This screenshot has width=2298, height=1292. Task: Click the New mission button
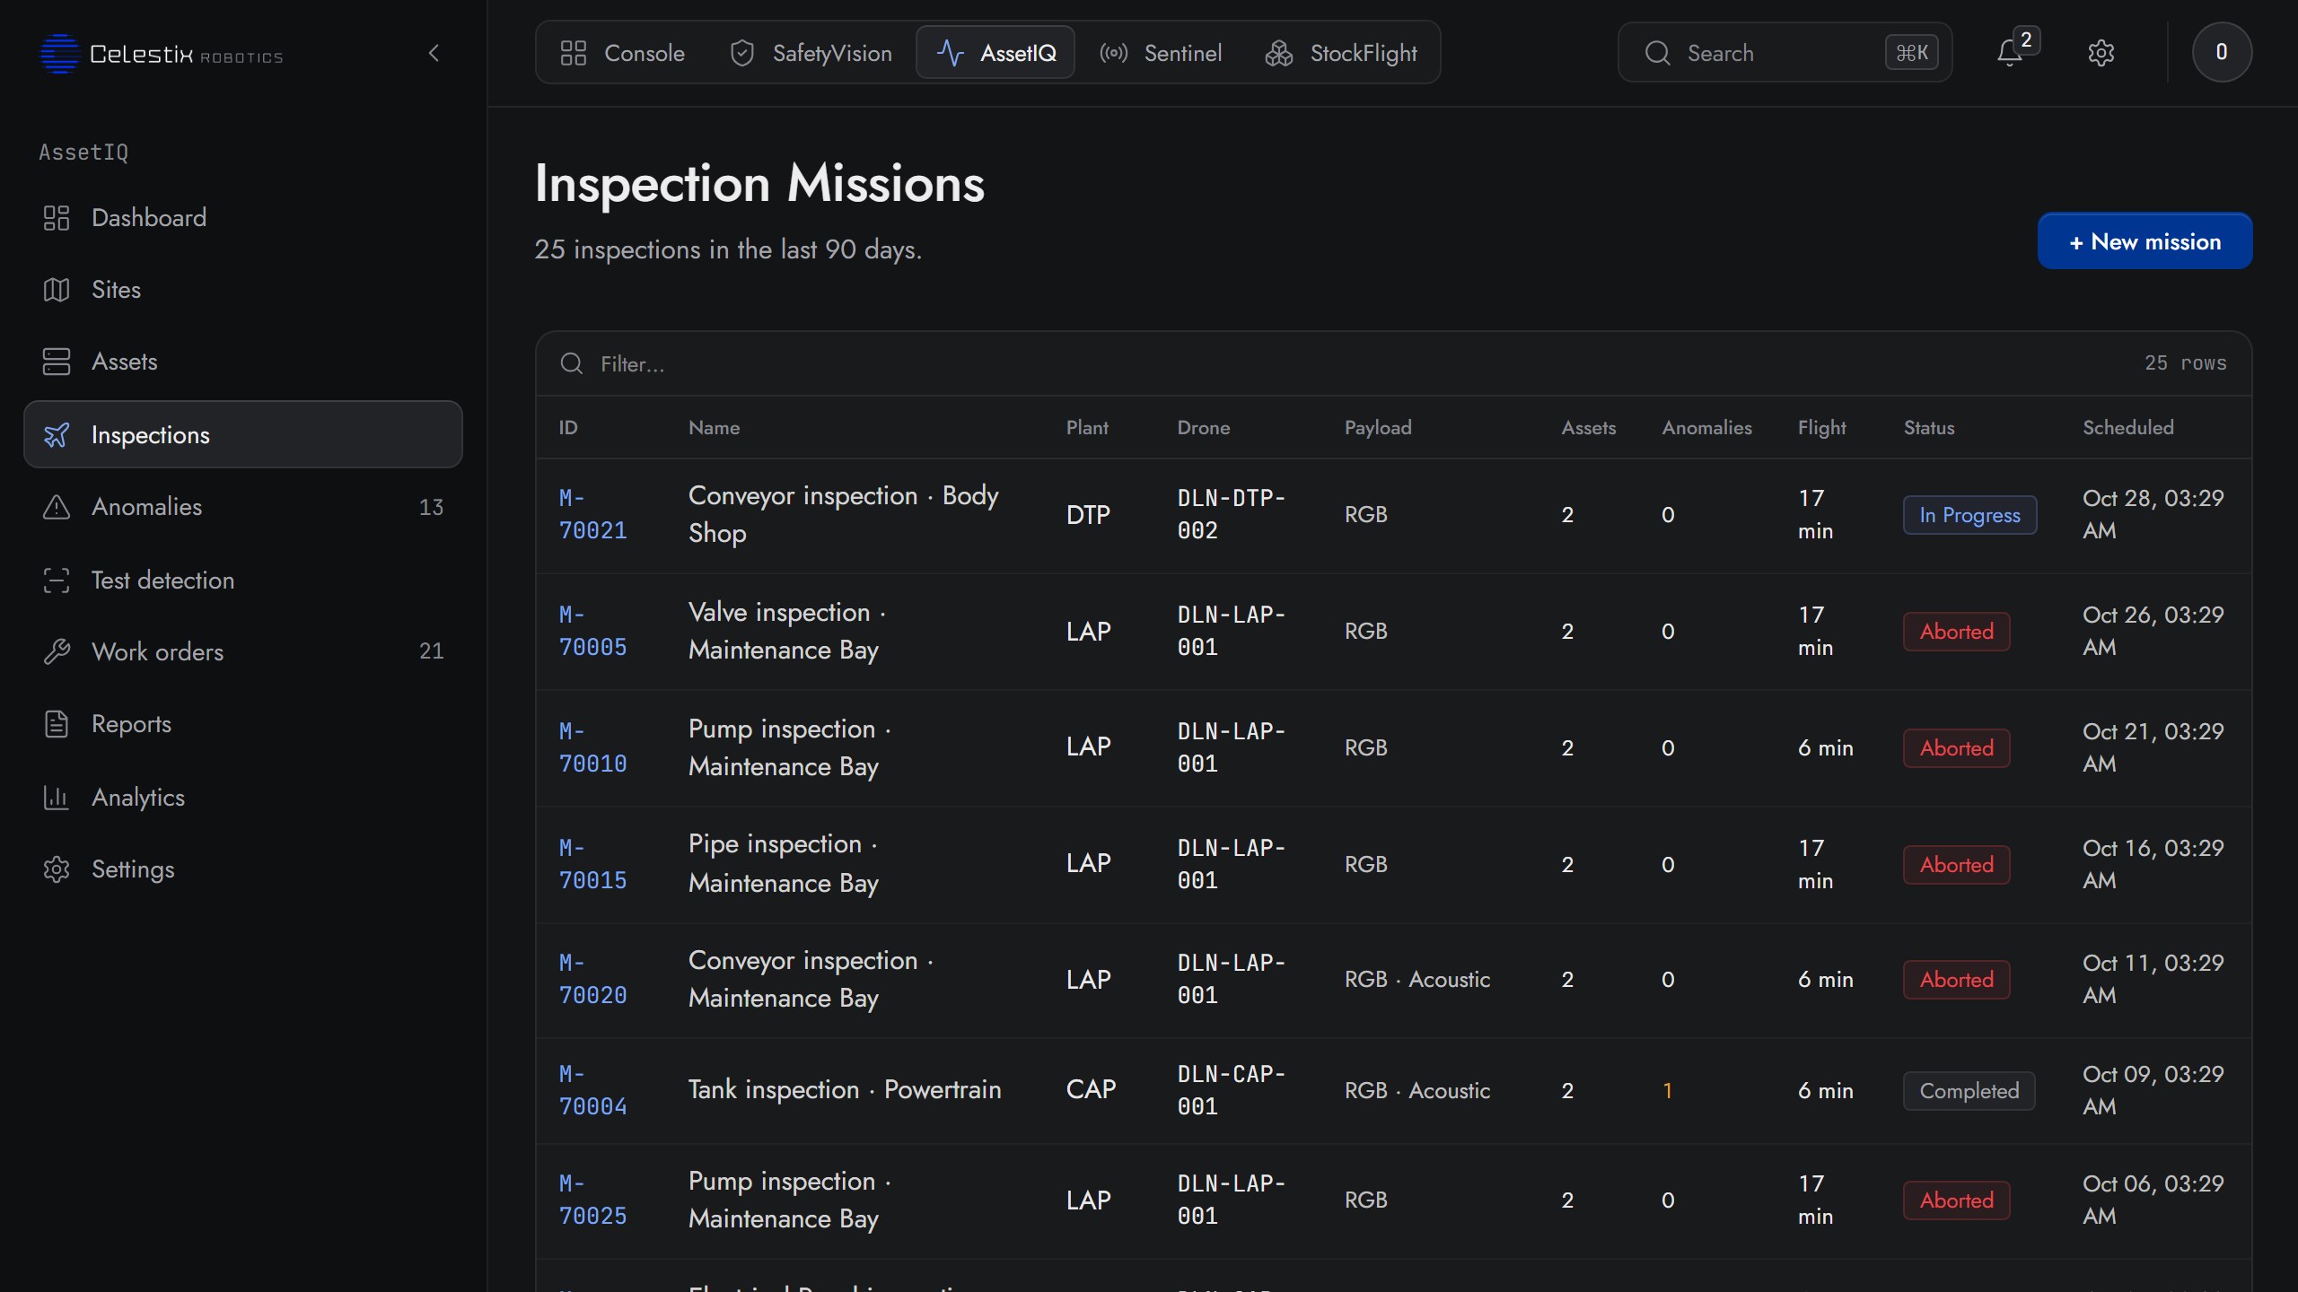click(x=2145, y=241)
